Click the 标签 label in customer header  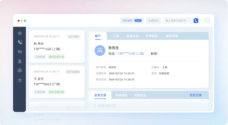point(154,54)
